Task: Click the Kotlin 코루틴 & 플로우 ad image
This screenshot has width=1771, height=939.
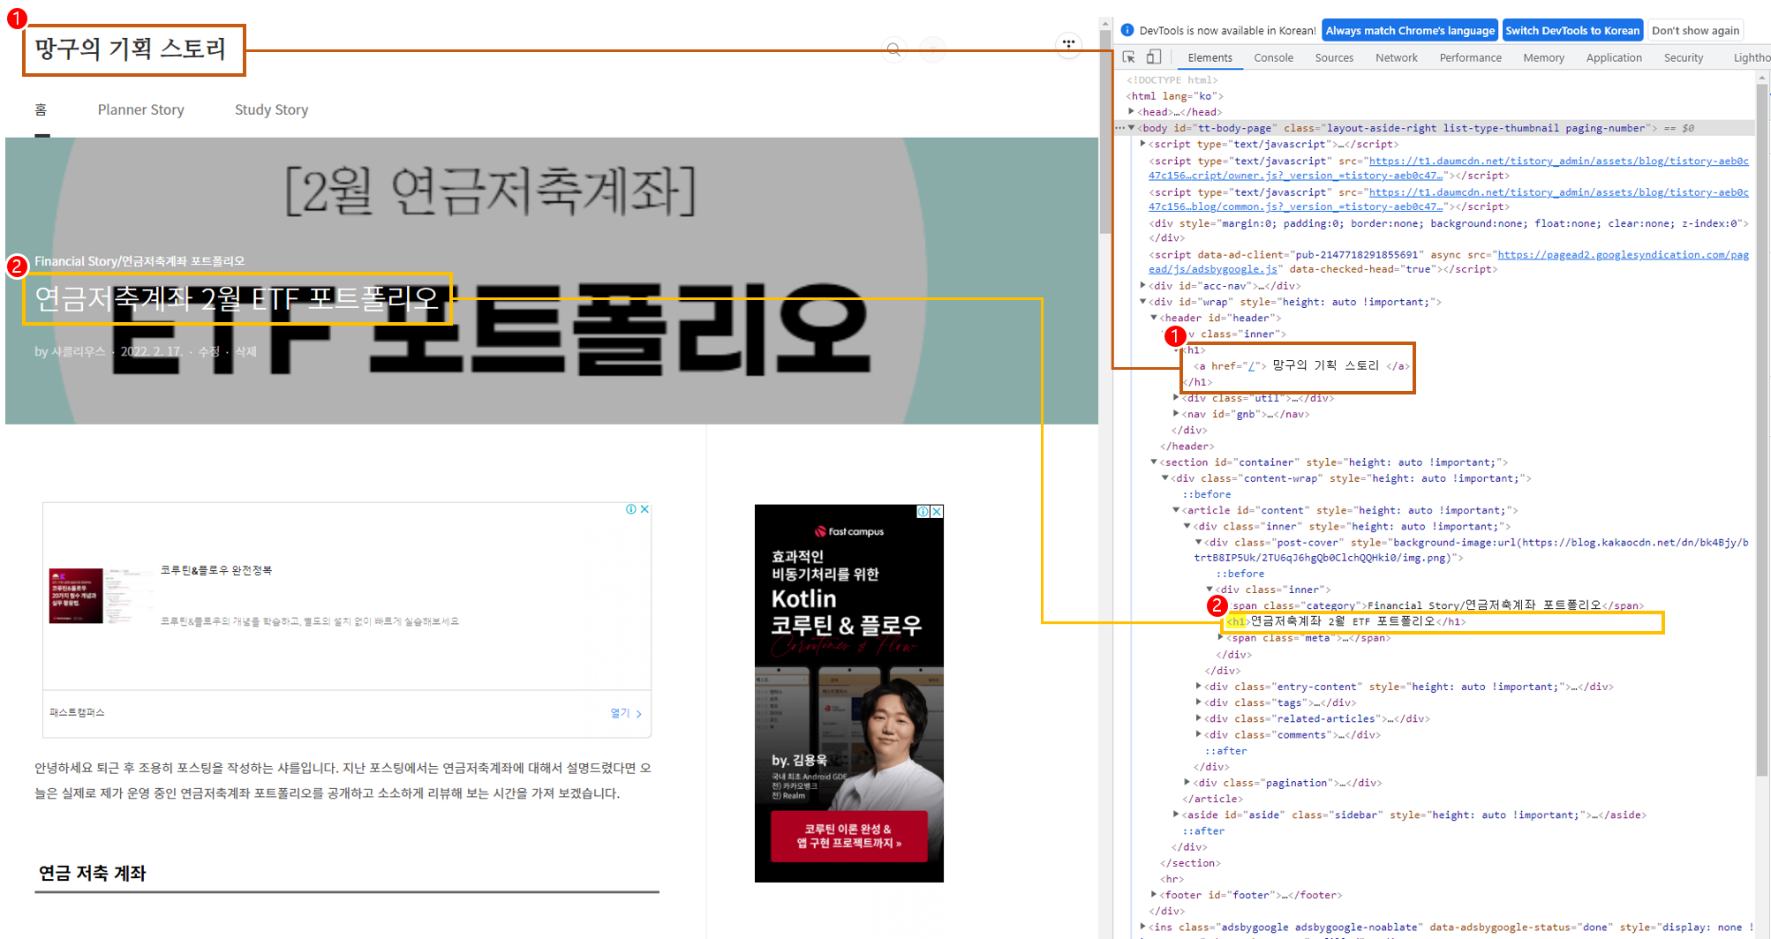Action: tap(848, 693)
